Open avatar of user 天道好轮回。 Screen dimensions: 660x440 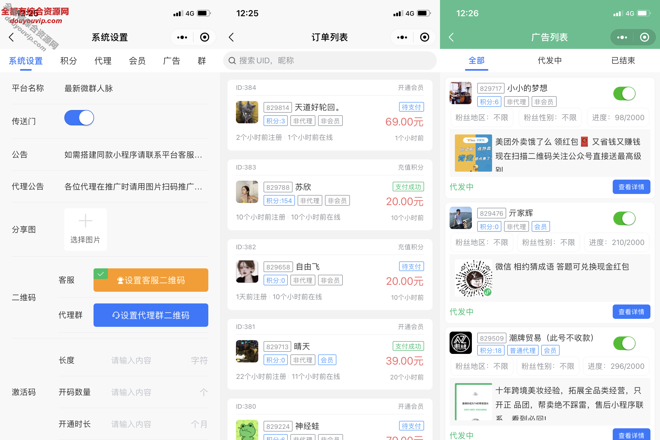pos(247,112)
